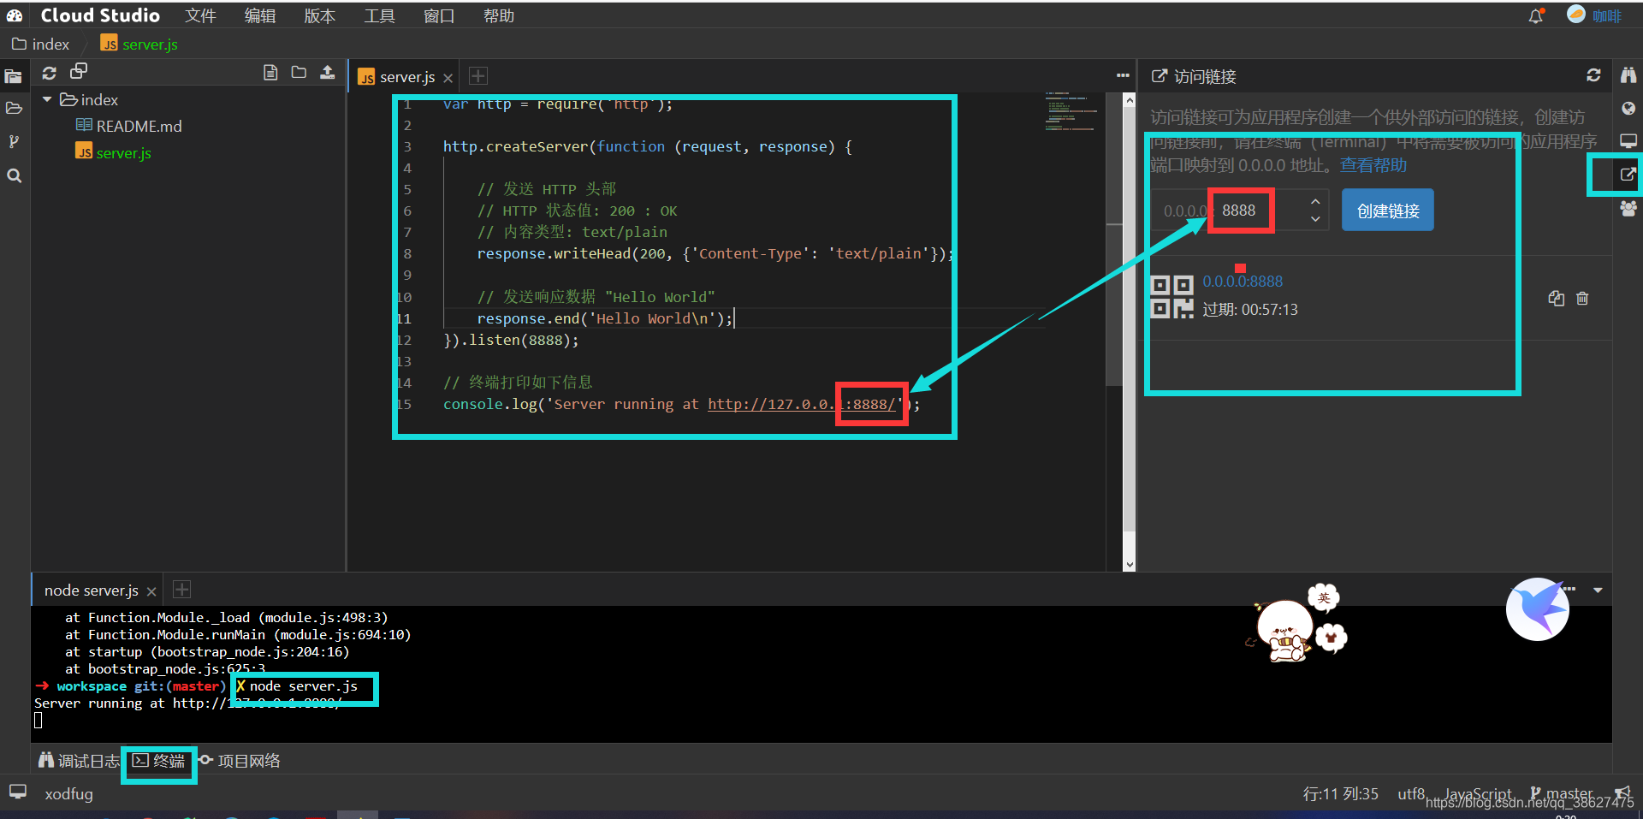This screenshot has height=819, width=1643.
Task: Close the server.js editor tab
Action: (448, 78)
